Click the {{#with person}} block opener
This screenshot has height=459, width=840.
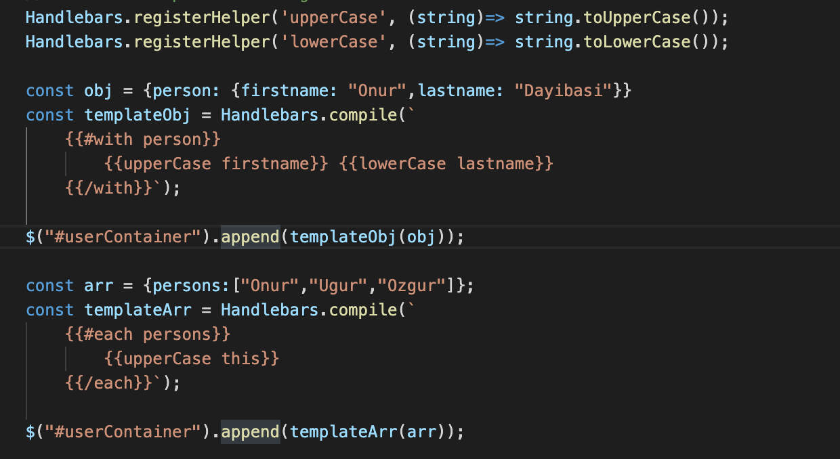[x=142, y=139]
